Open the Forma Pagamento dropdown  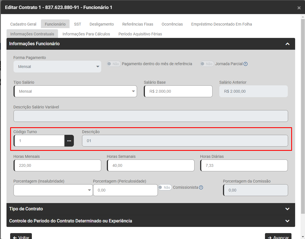57,67
